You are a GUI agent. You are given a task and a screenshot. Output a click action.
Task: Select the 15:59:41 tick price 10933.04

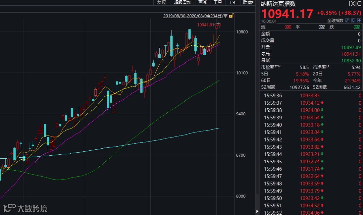[x=310, y=132]
